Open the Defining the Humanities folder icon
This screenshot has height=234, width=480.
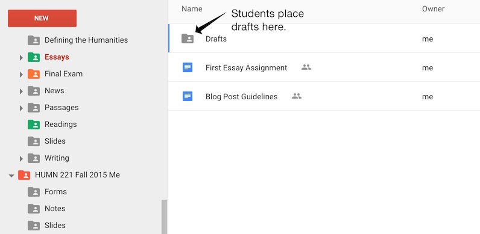pos(34,40)
